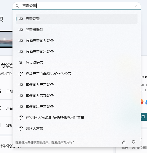Click speaker icon beside 选择声音输出设备
The width and height of the screenshot is (147, 153).
(21, 52)
